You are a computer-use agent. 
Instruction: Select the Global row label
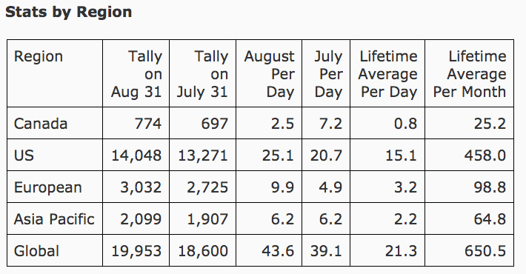pyautogui.click(x=36, y=251)
